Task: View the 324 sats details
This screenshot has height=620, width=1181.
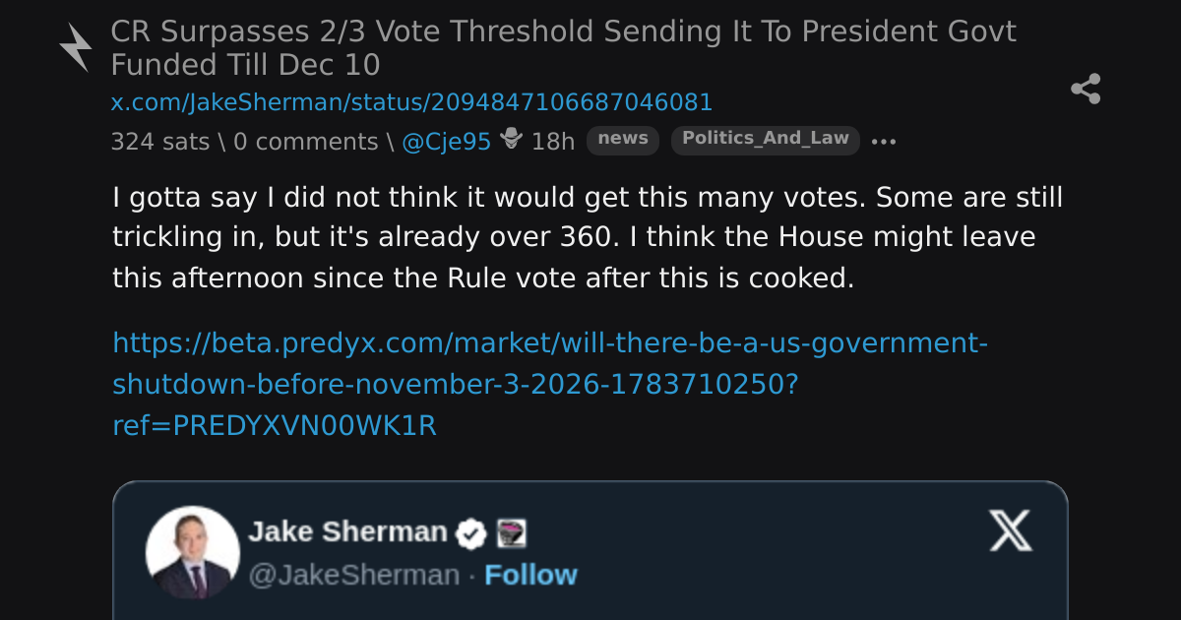Action: click(x=159, y=142)
